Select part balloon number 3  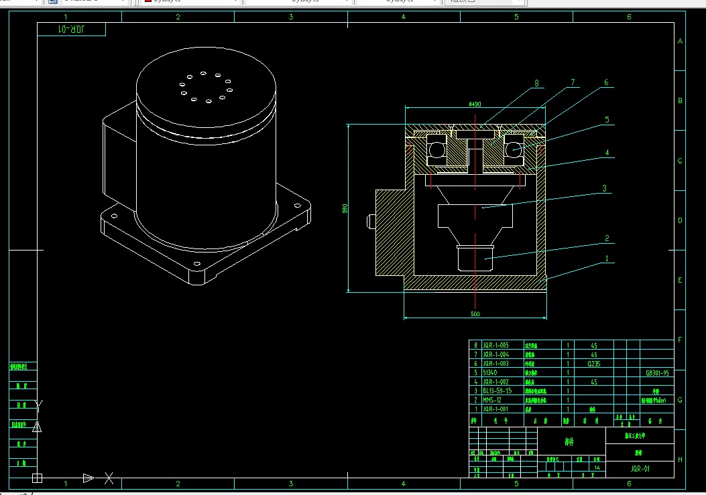[604, 188]
